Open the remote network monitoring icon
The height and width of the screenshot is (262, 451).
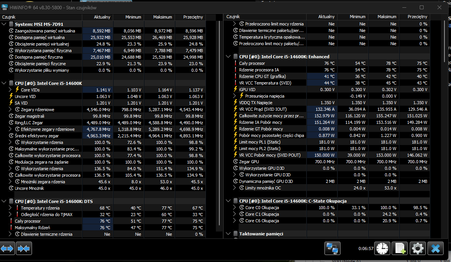(332, 249)
